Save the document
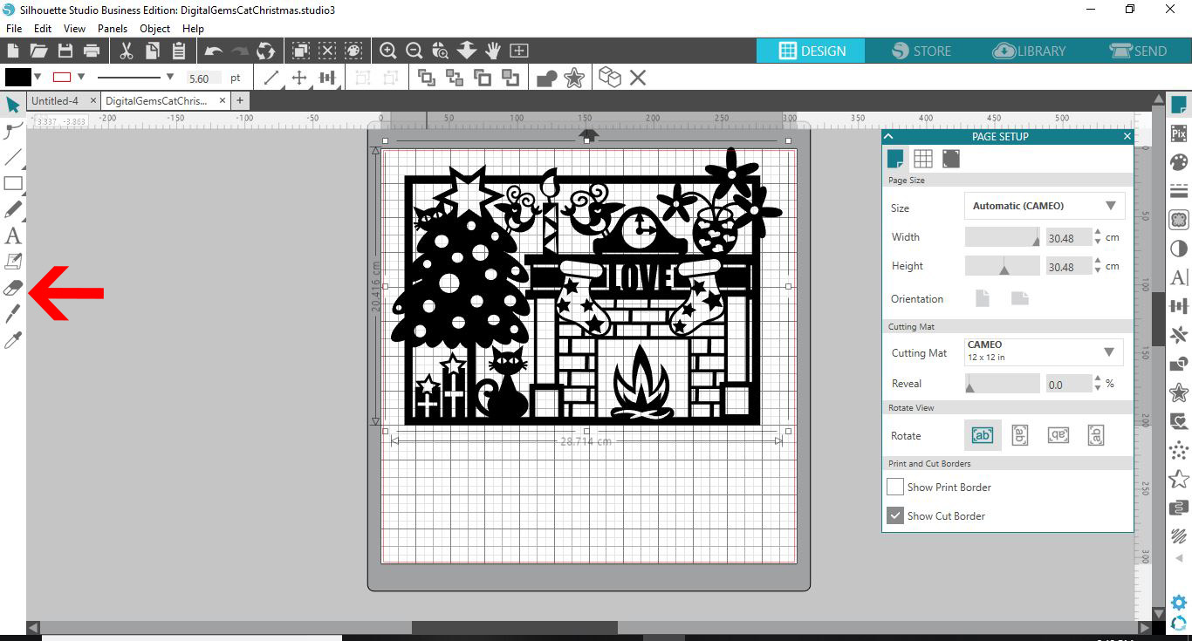 65,51
